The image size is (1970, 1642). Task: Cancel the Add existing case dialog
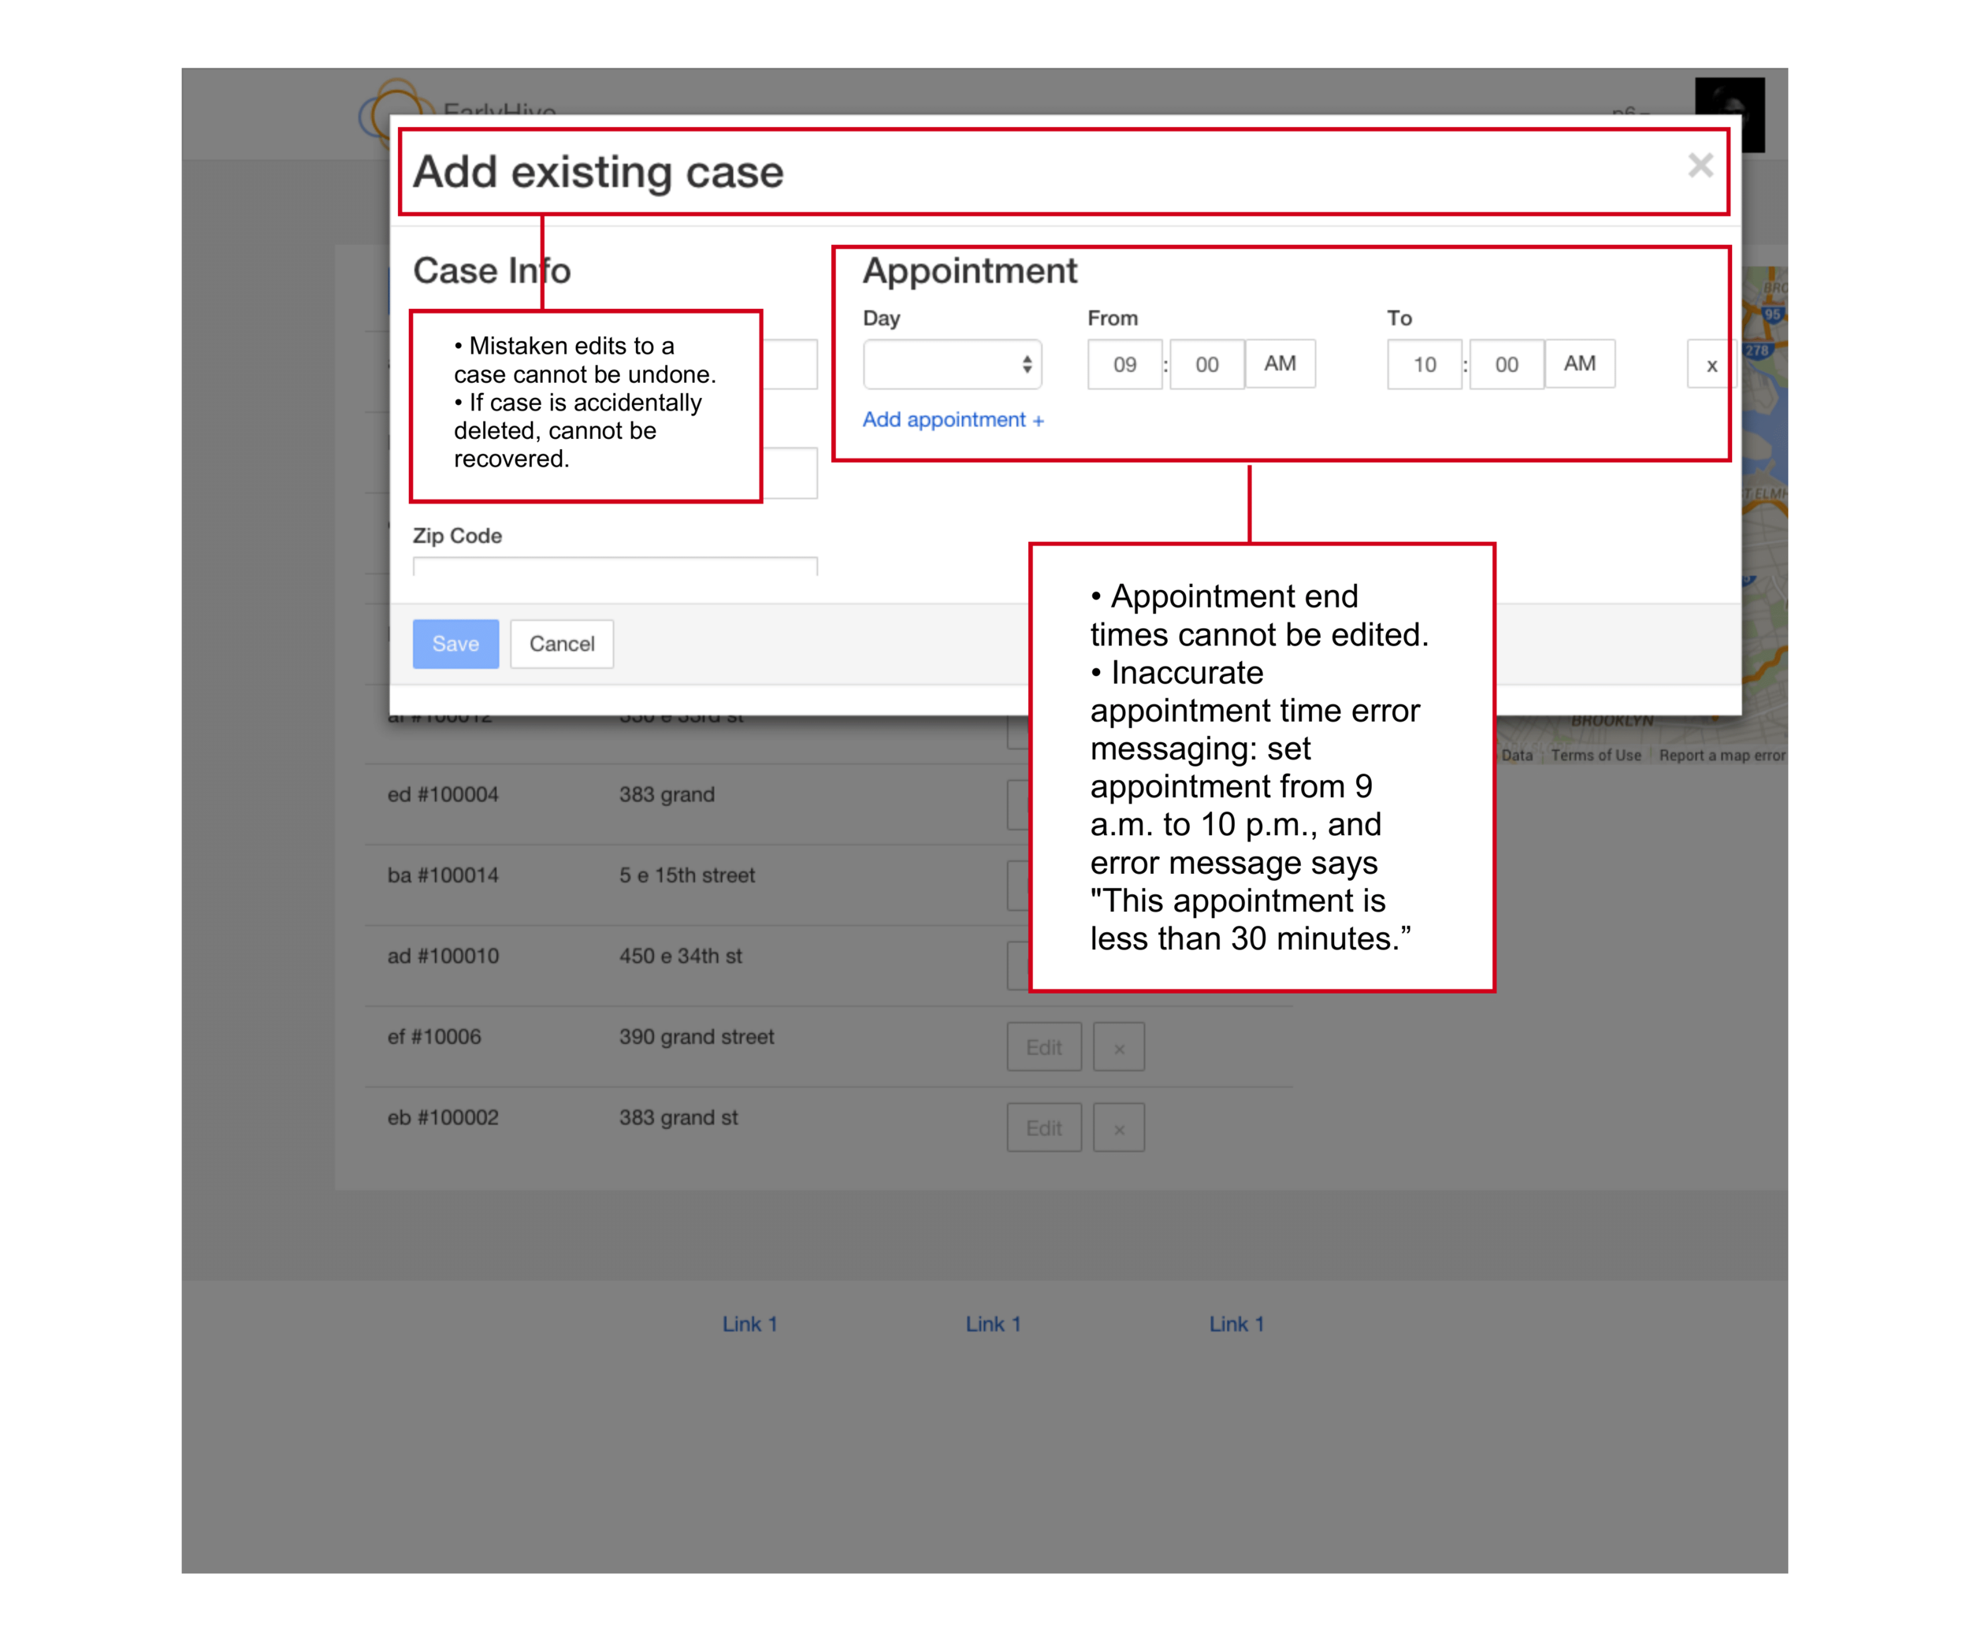[562, 645]
